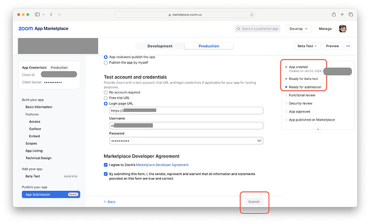Open Beta Test in sidebar

(x=33, y=176)
